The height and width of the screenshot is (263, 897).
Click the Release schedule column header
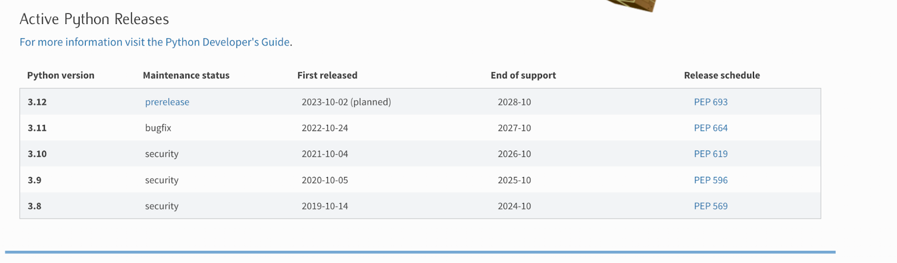[x=722, y=76]
